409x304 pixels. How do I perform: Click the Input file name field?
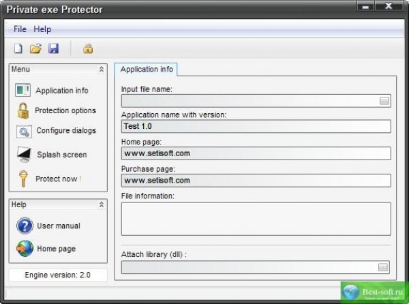256,101
